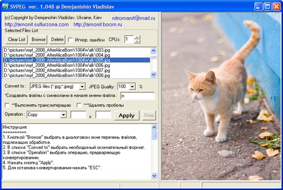Select highlighted file 005.jpg
Image resolution: width=283 pixels, height=190 pixels.
point(76,60)
